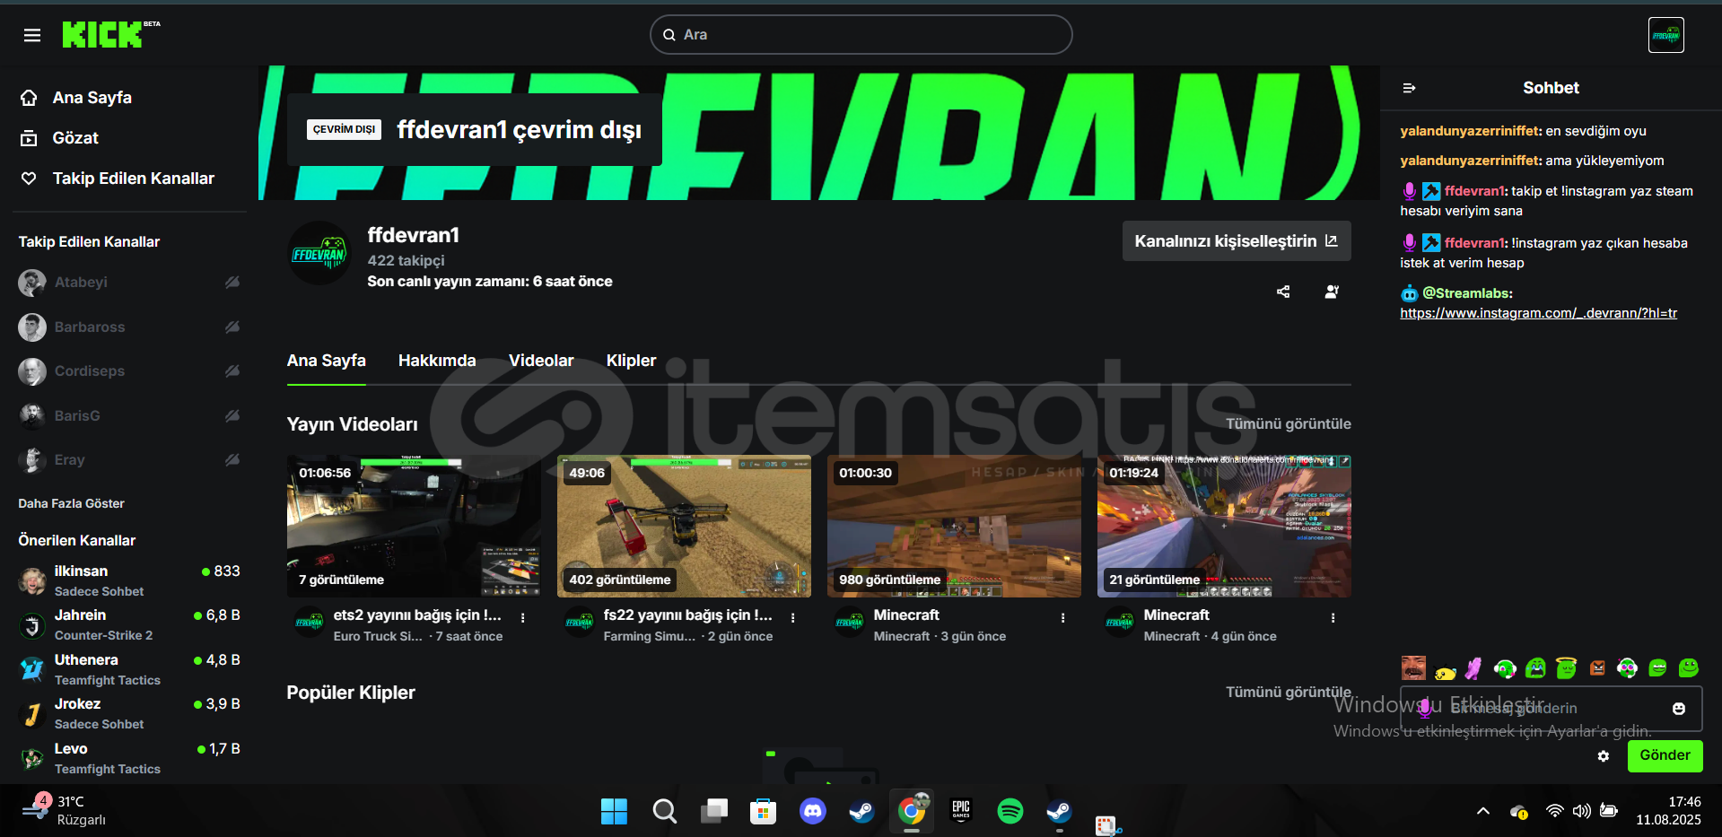Open Atabeyi followed channel

[81, 283]
